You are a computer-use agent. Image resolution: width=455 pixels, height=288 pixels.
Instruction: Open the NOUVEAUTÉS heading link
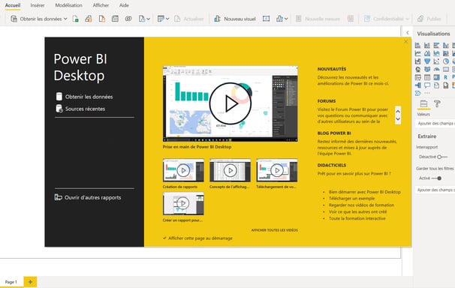click(332, 69)
